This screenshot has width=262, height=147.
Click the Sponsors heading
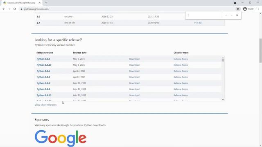point(42,120)
